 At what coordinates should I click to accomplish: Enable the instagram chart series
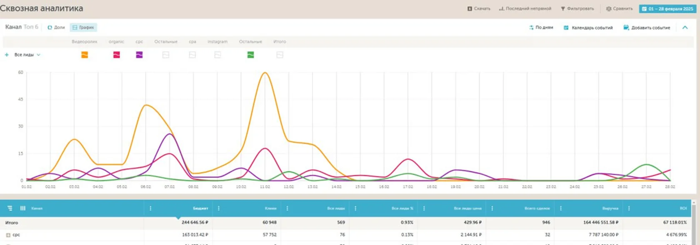click(x=217, y=55)
